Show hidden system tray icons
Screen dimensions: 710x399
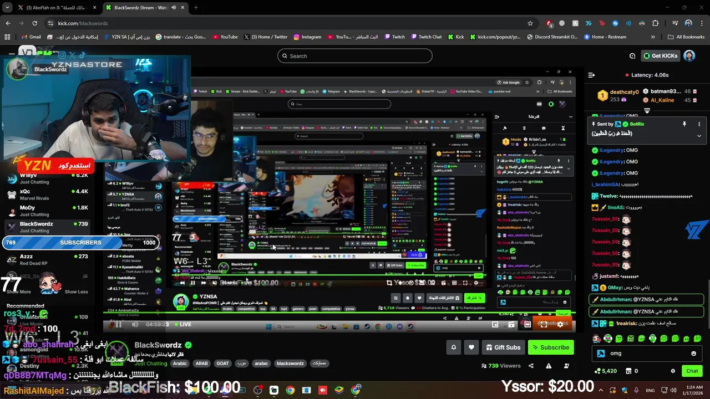(601, 390)
